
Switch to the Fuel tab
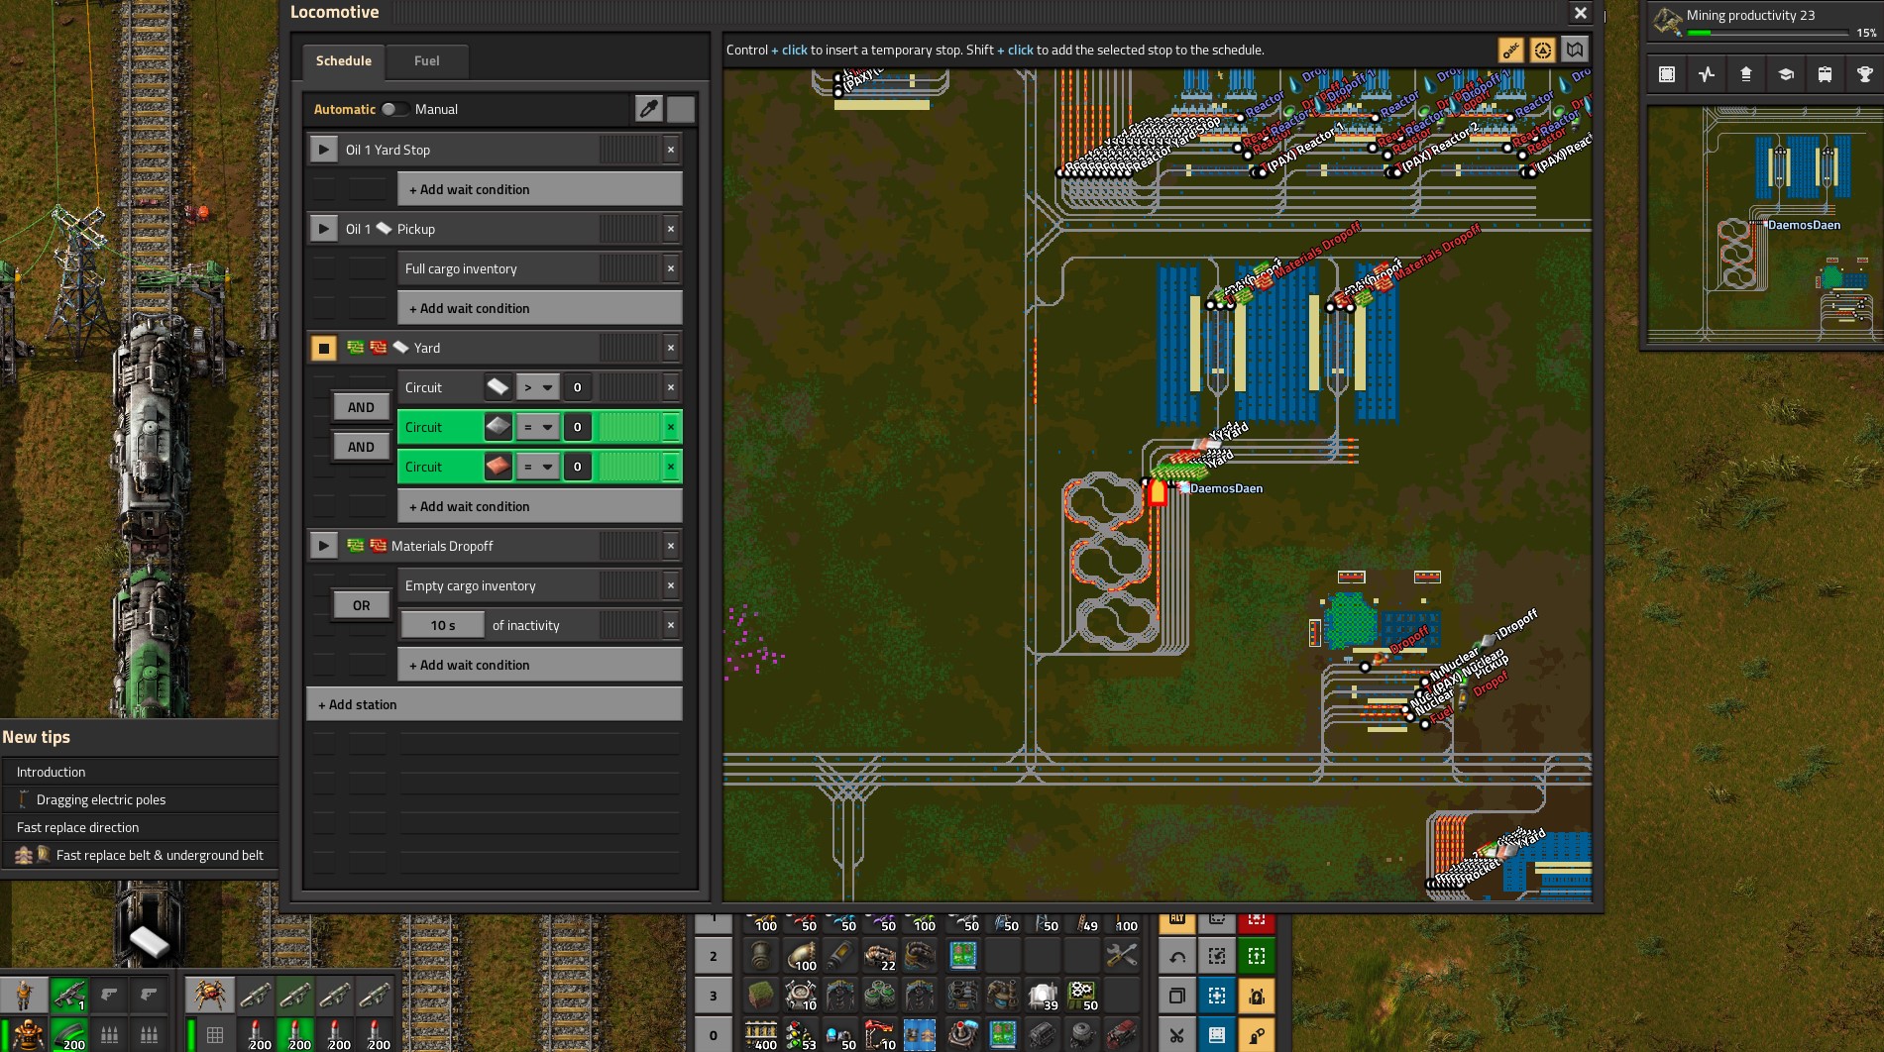(426, 60)
